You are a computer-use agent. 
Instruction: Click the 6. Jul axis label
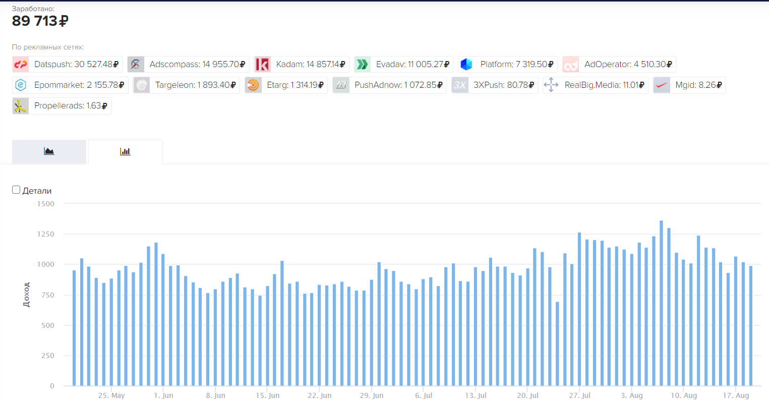[x=424, y=395]
